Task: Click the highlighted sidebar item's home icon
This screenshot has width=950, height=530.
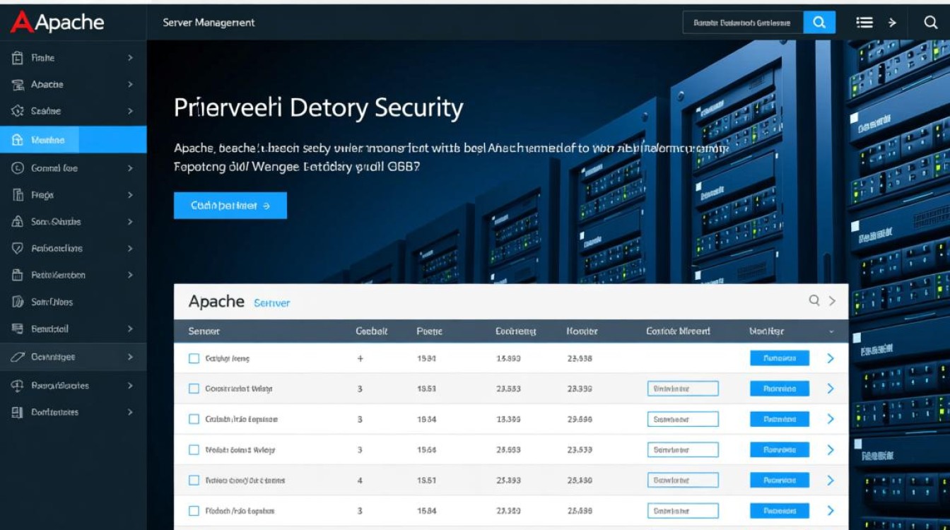Action: pos(18,140)
